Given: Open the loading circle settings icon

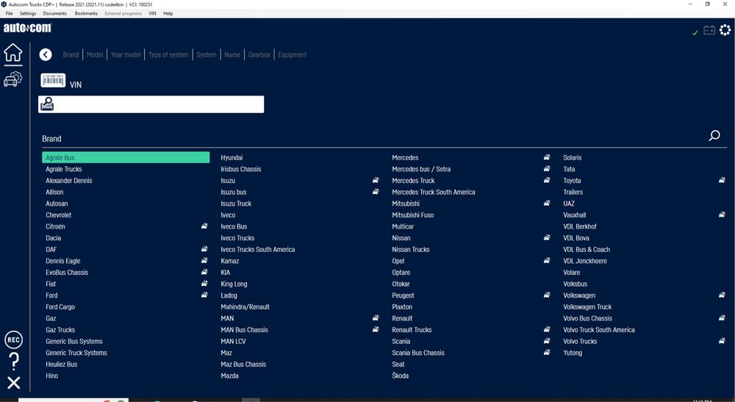Looking at the screenshot, I should (x=725, y=30).
